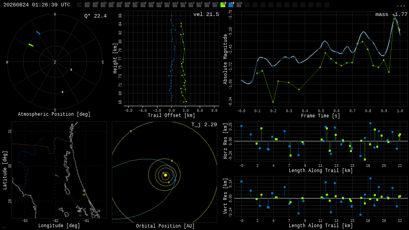Viewport: 409px width, 230px height.
Task: Click station square numbered 20
Action: point(239,5)
